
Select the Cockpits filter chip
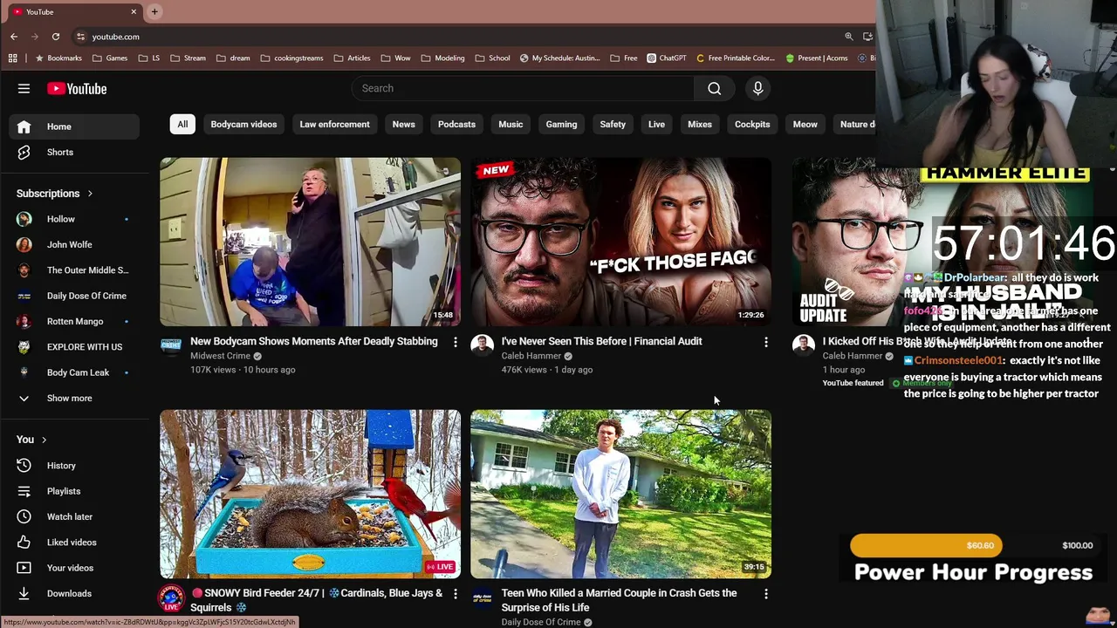tap(752, 124)
